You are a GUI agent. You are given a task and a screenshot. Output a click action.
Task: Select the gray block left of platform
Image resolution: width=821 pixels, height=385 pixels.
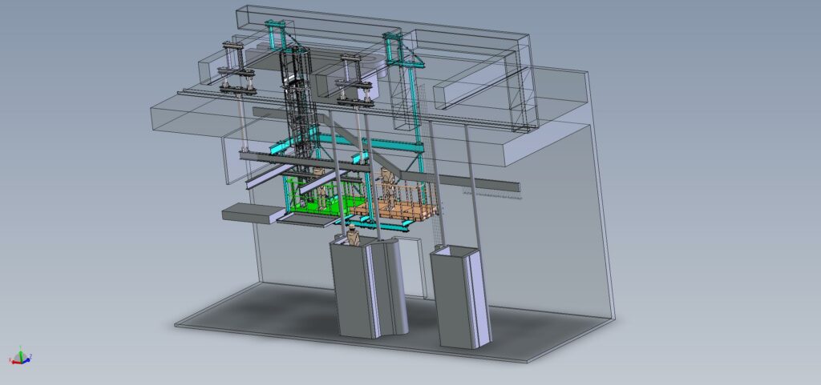[253, 213]
